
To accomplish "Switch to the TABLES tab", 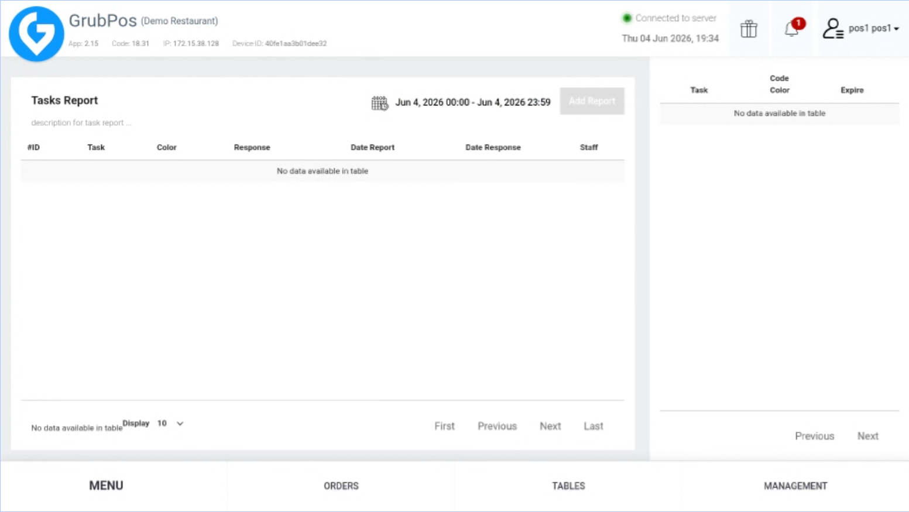I will click(x=568, y=486).
